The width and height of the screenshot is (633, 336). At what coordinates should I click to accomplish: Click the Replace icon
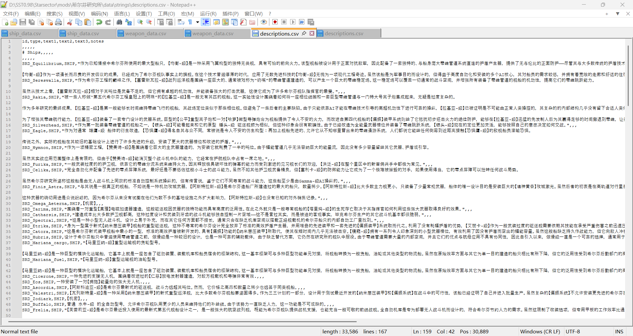click(129, 22)
